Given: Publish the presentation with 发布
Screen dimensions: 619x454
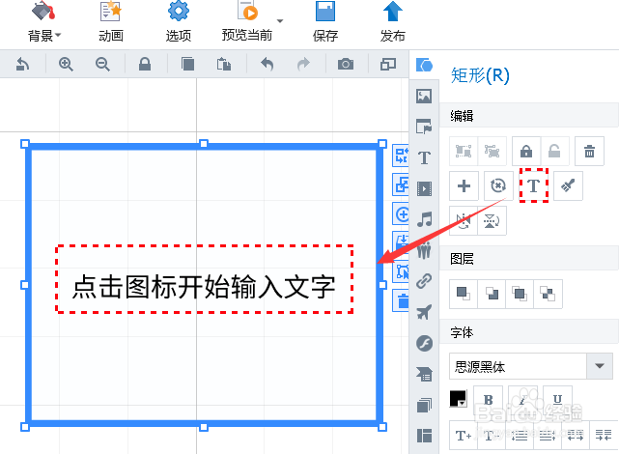Looking at the screenshot, I should point(392,23).
